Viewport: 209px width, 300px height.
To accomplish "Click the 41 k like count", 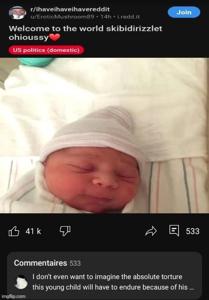I will [x=33, y=231].
